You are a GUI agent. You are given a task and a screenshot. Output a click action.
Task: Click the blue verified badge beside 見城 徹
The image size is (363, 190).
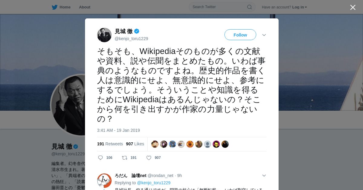(137, 31)
